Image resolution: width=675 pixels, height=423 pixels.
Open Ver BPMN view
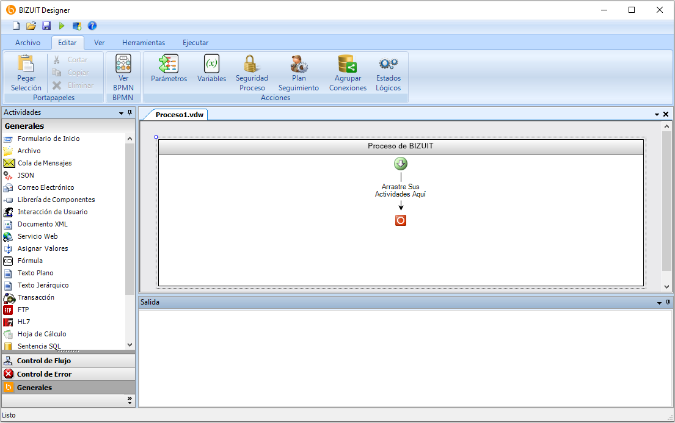[123, 73]
